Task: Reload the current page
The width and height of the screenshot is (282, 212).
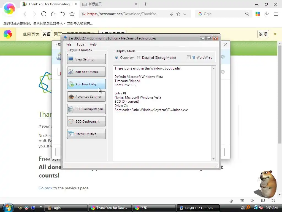Action: click(x=44, y=14)
